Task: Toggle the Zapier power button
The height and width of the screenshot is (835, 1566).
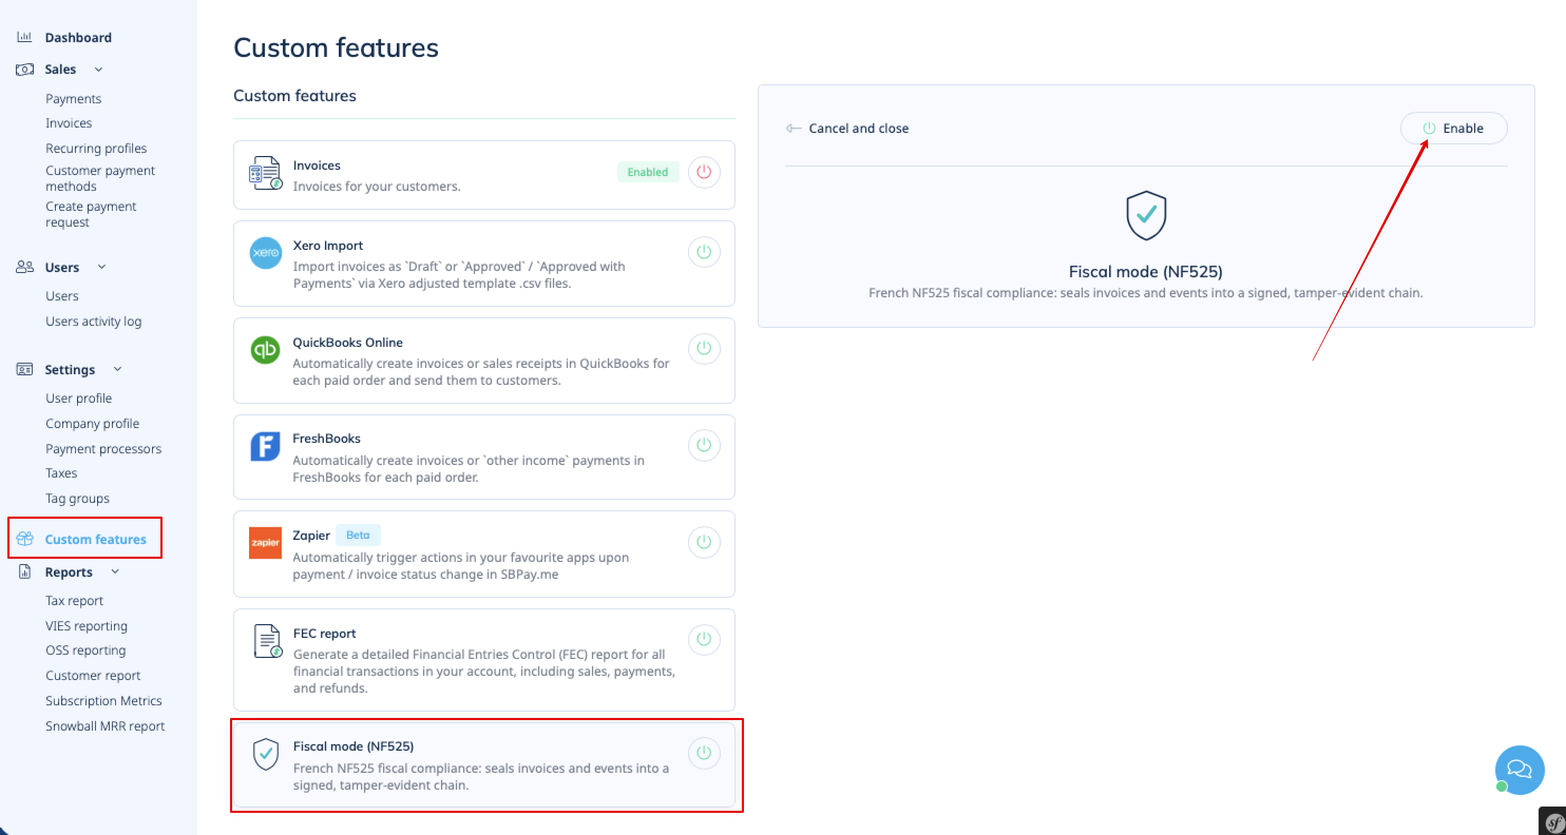Action: [704, 542]
